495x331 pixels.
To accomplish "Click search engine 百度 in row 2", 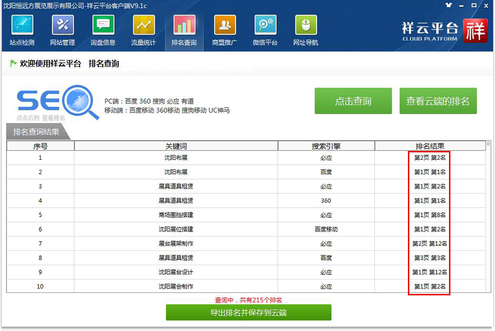I will tap(326, 172).
